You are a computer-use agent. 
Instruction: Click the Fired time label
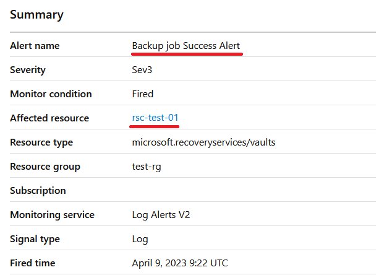pyautogui.click(x=32, y=263)
